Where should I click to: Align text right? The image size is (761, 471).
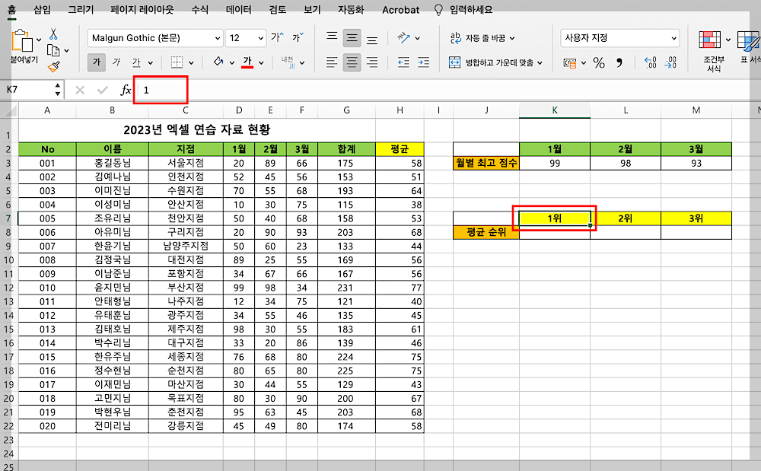[x=372, y=62]
